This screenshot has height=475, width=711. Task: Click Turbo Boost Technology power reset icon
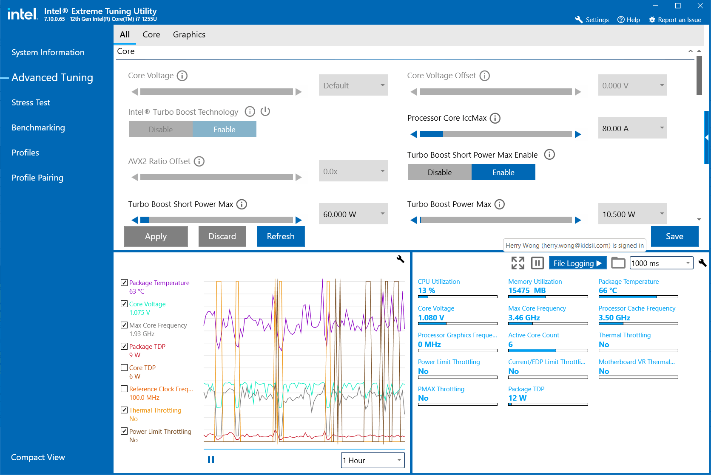[265, 111]
